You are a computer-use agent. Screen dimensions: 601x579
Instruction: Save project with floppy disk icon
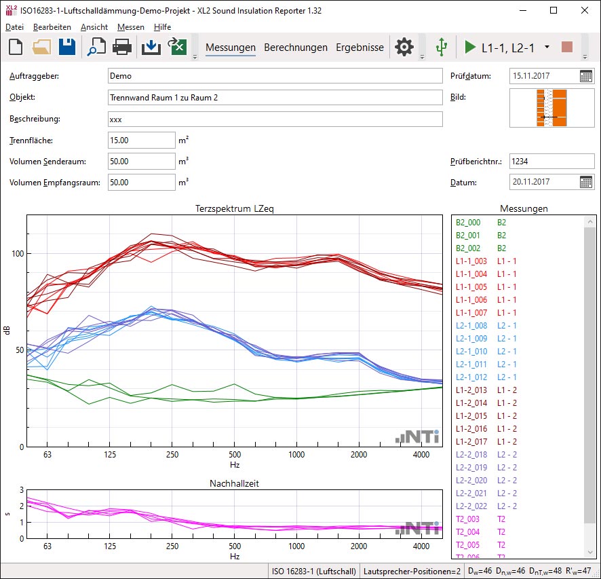67,47
